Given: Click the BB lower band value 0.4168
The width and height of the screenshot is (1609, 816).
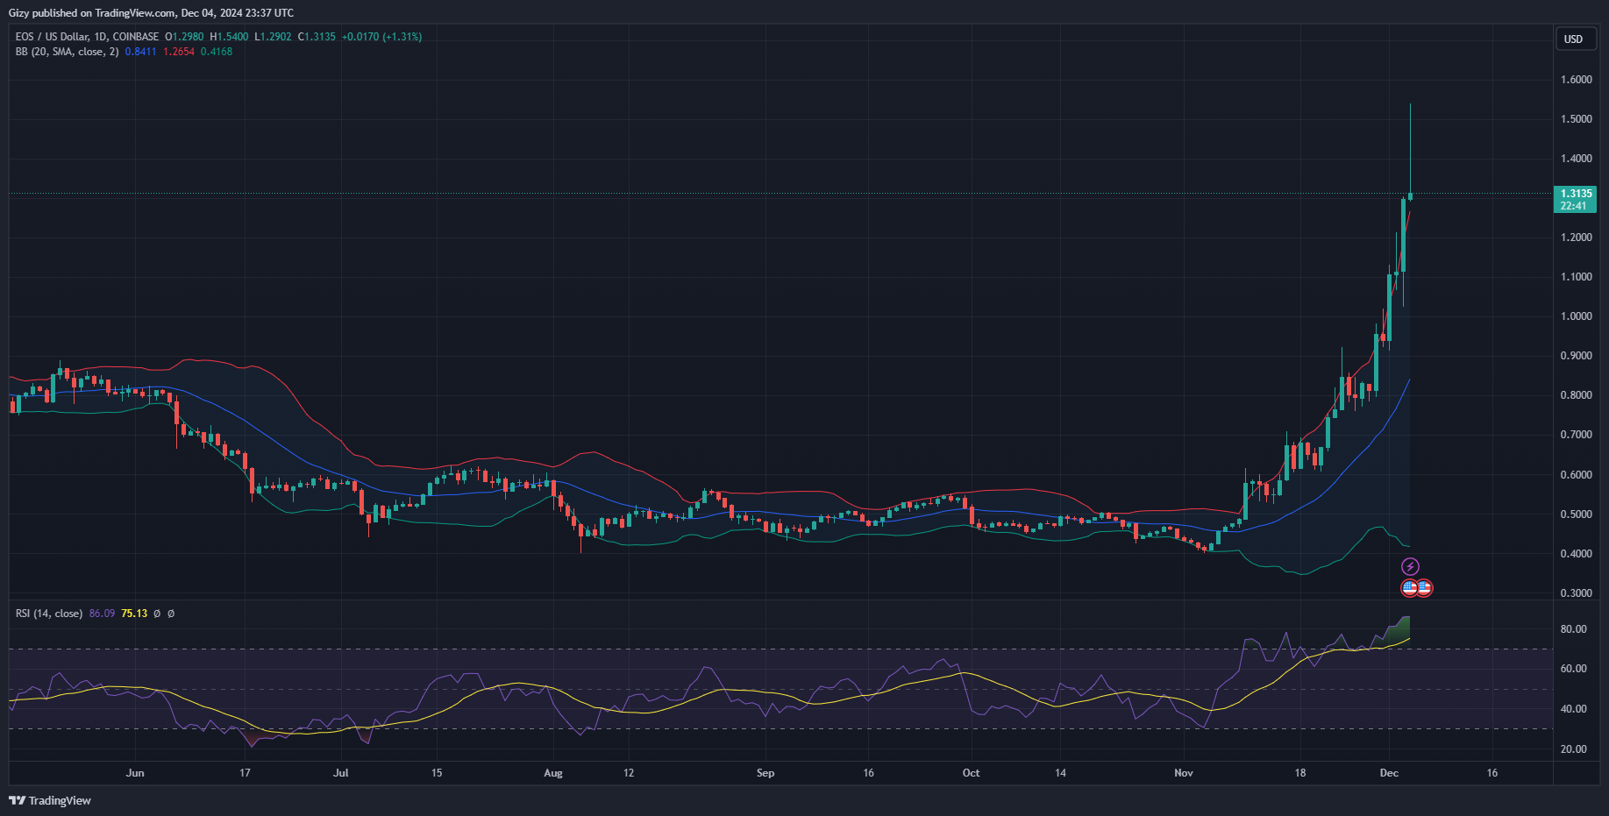Looking at the screenshot, I should [x=217, y=52].
